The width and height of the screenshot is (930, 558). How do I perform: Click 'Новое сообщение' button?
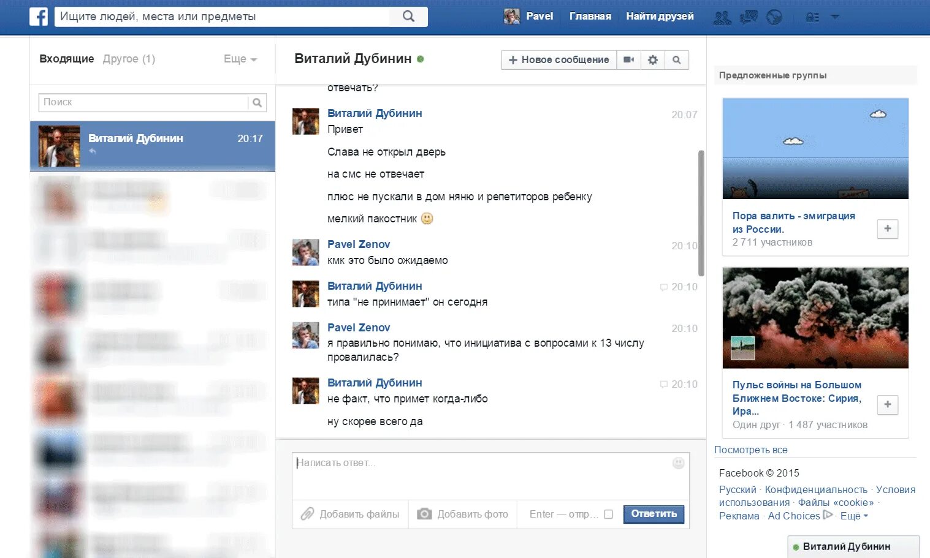click(558, 59)
